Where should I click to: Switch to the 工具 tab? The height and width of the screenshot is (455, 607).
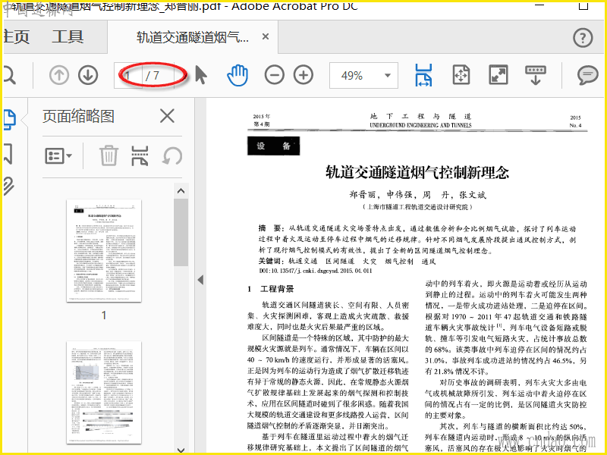pos(68,37)
